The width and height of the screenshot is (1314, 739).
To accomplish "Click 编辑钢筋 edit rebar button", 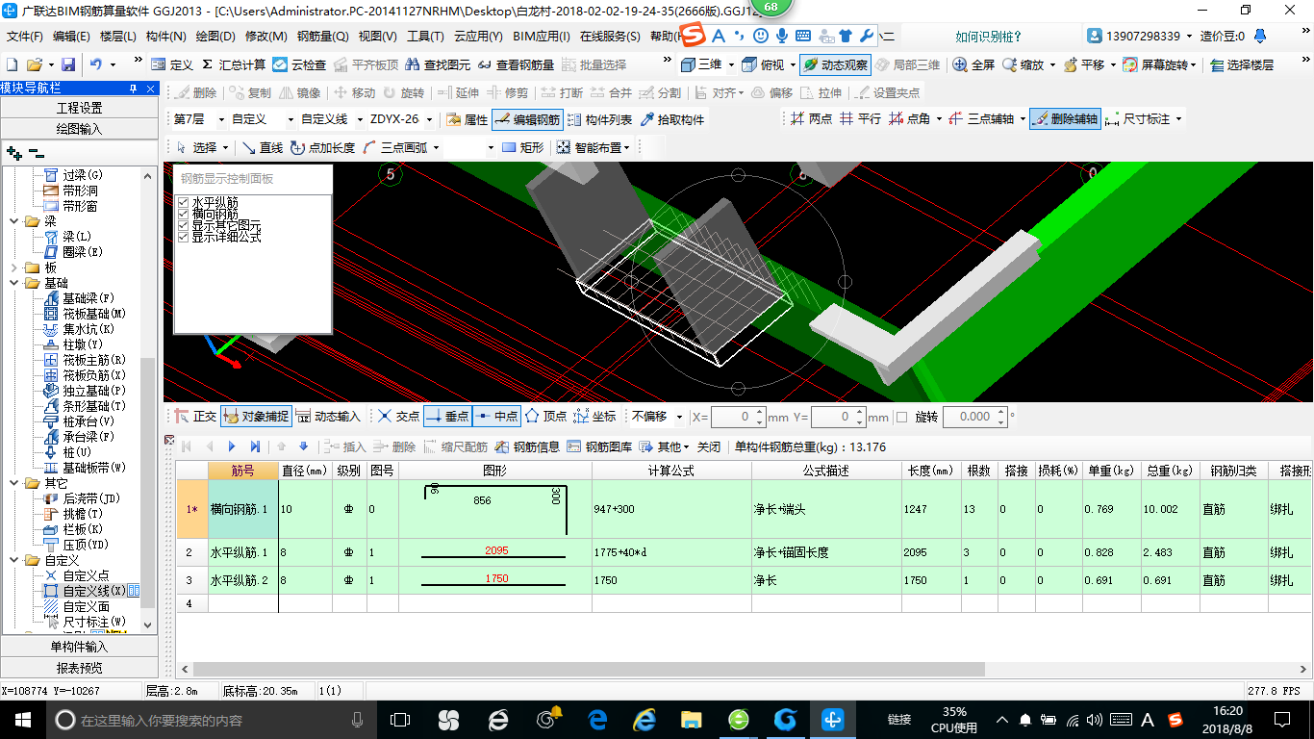I will [x=527, y=119].
